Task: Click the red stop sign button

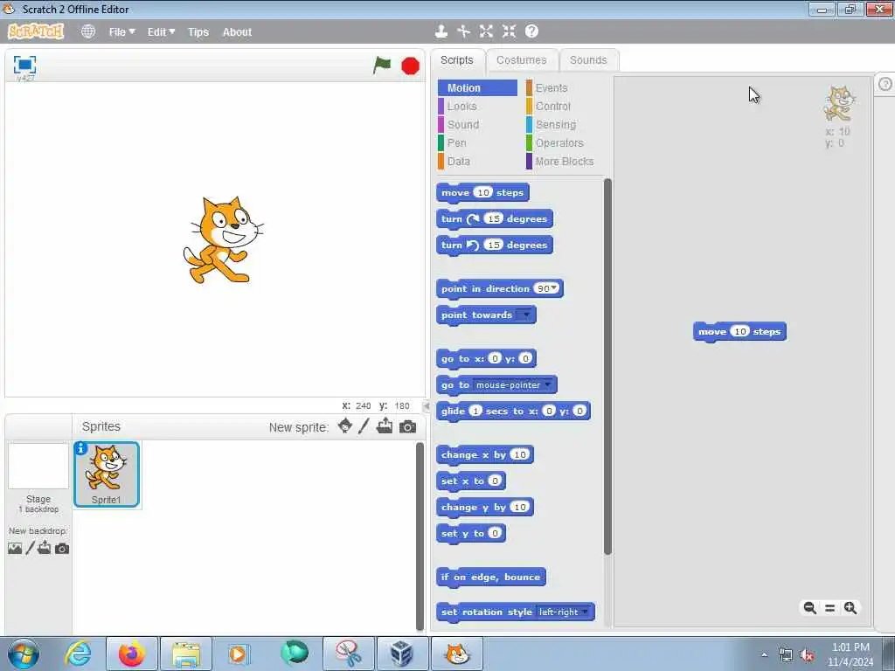Action: pos(410,66)
